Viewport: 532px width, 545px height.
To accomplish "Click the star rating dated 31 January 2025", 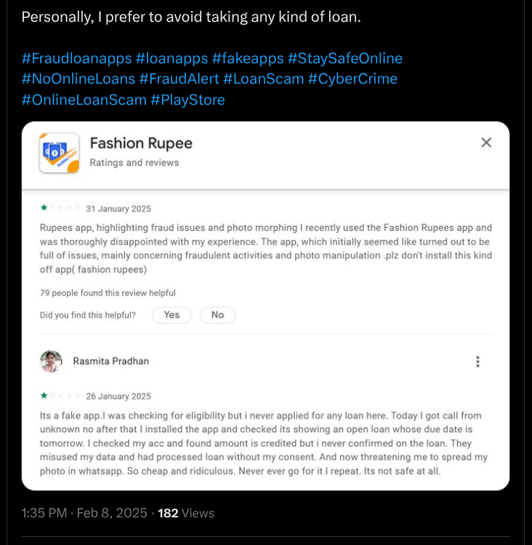I will click(60, 209).
